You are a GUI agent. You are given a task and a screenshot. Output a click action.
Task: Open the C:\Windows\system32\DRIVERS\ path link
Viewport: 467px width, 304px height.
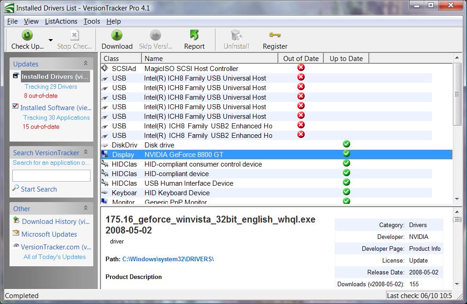[x=168, y=259]
